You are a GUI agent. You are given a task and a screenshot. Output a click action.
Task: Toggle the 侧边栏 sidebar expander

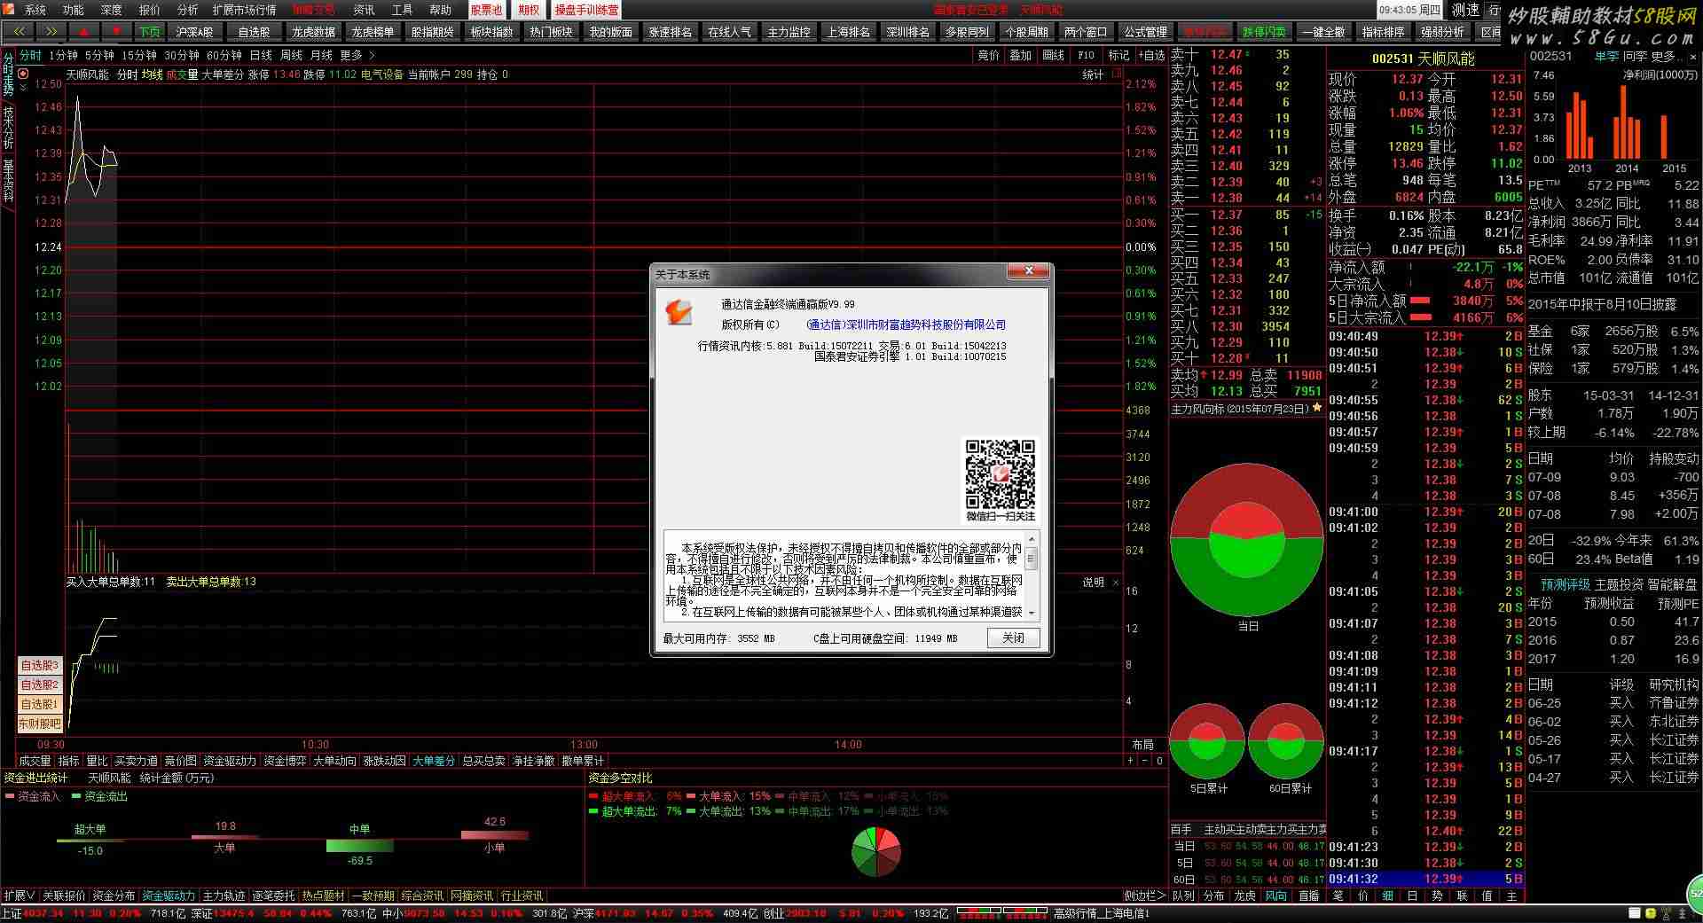pos(1145,896)
